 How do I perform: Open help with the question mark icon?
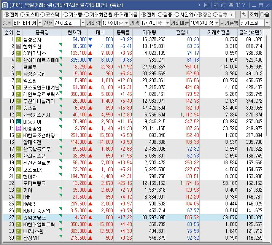click(244, 5)
